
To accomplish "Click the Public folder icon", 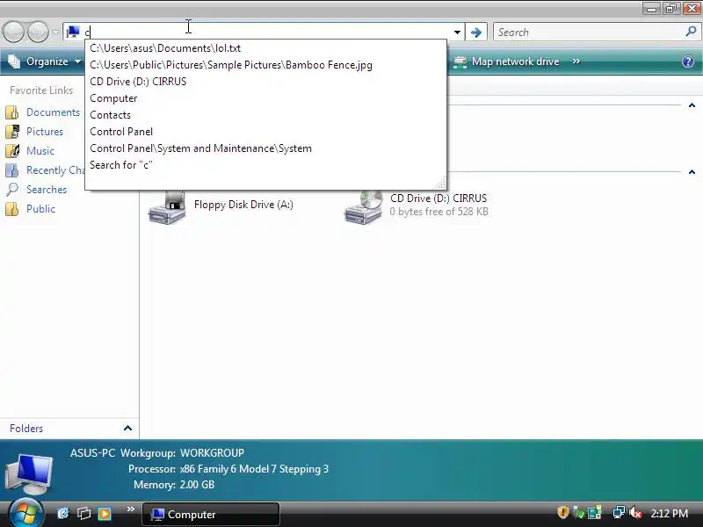I will [x=12, y=209].
